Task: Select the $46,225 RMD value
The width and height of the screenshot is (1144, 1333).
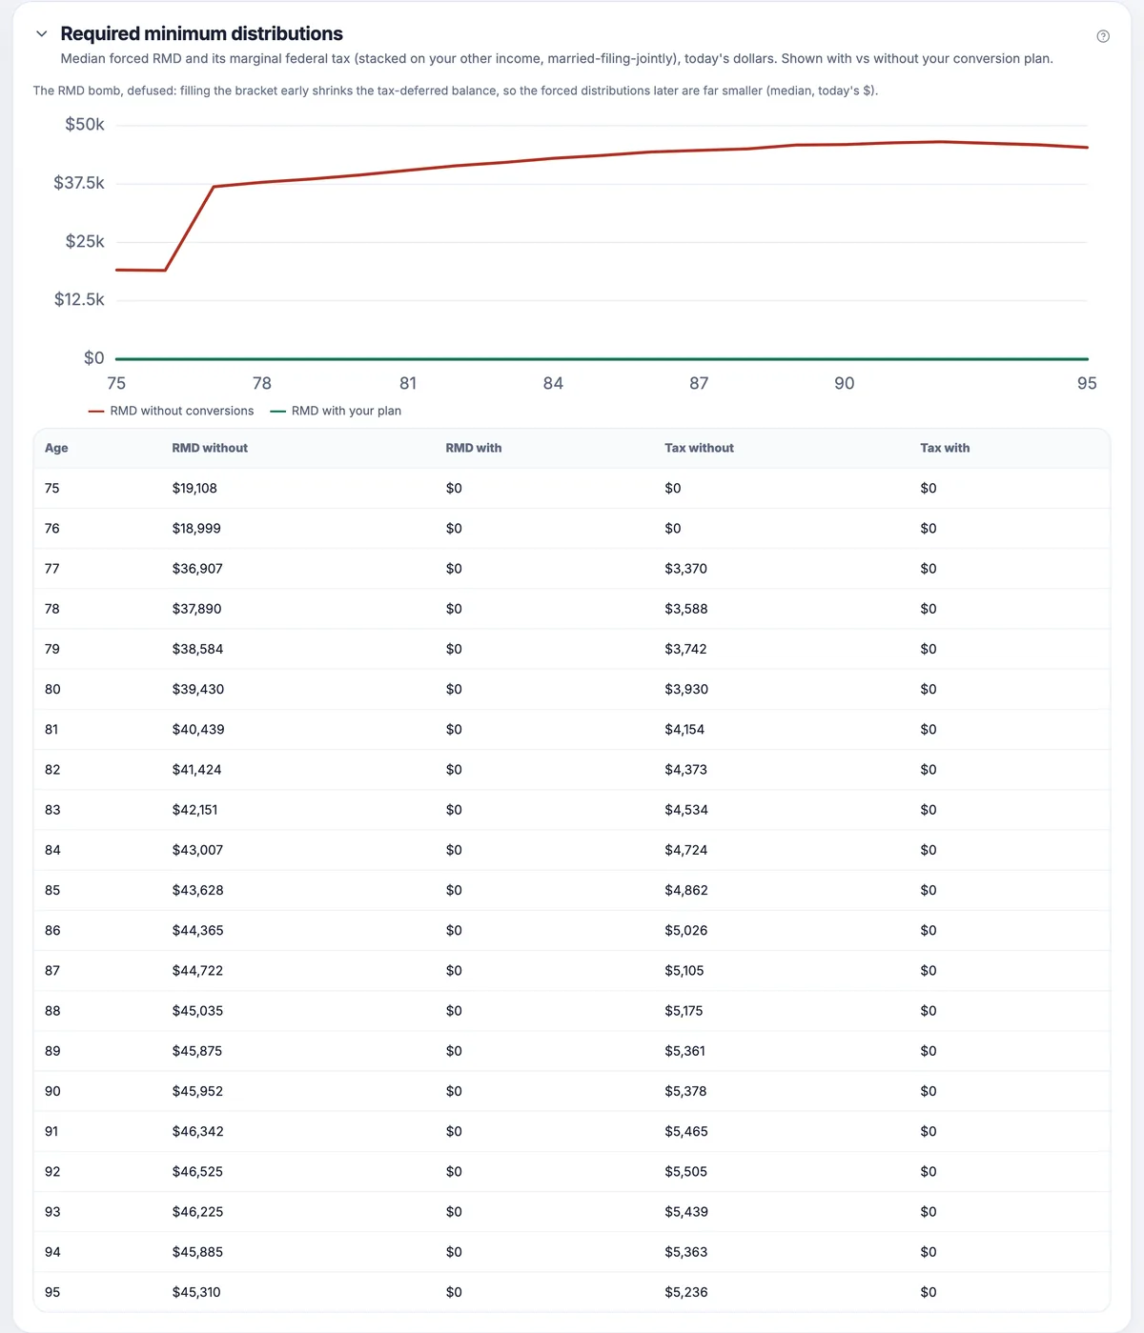Action: [x=197, y=1212]
